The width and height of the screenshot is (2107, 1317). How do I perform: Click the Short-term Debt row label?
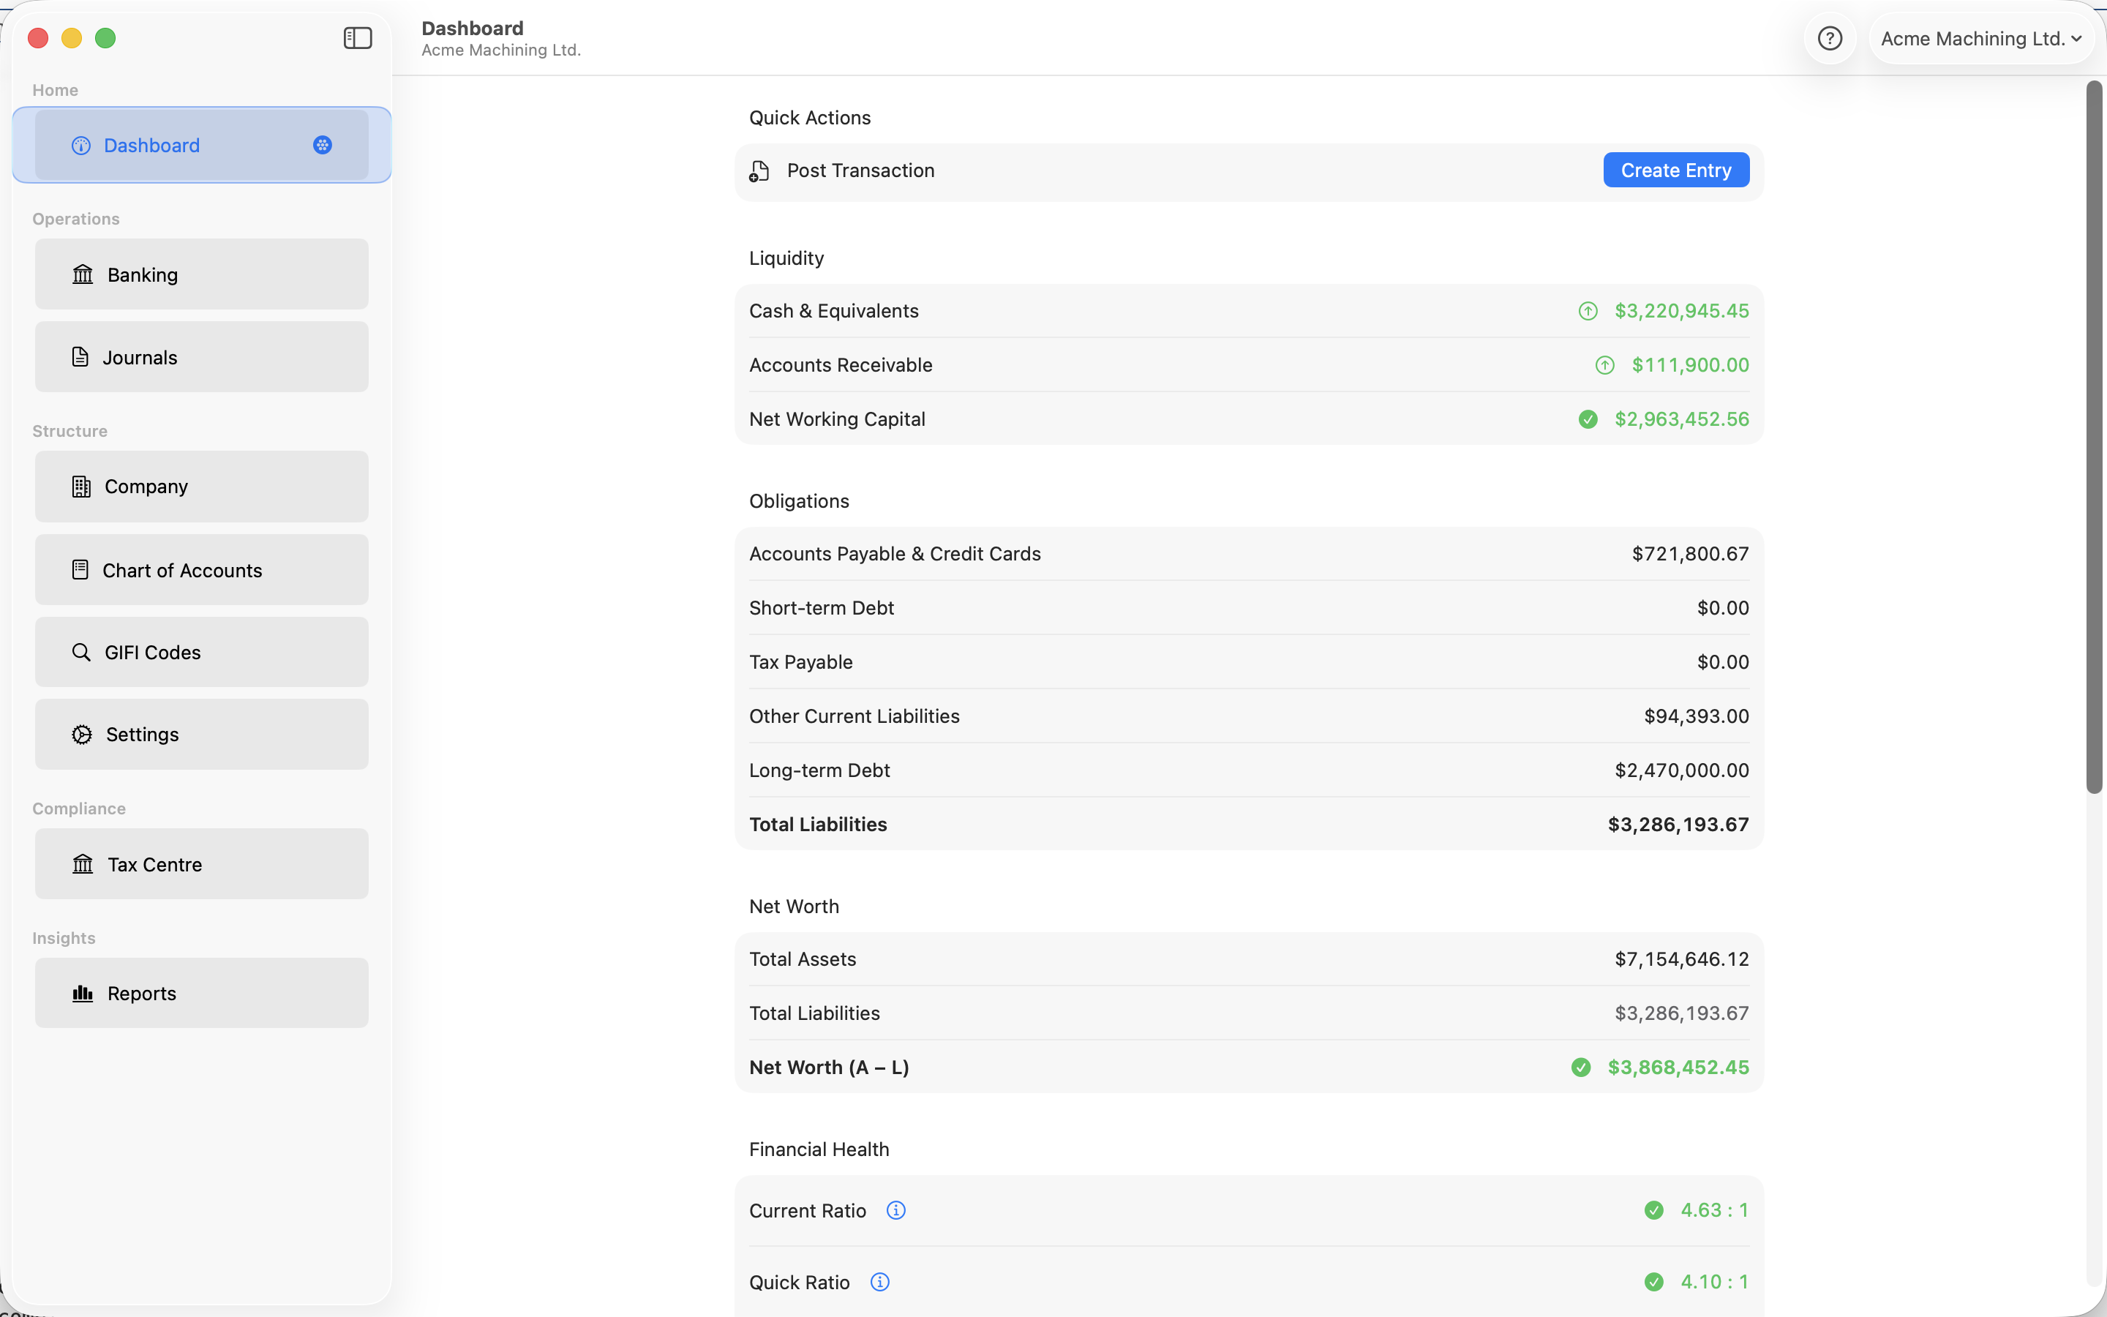coord(821,608)
